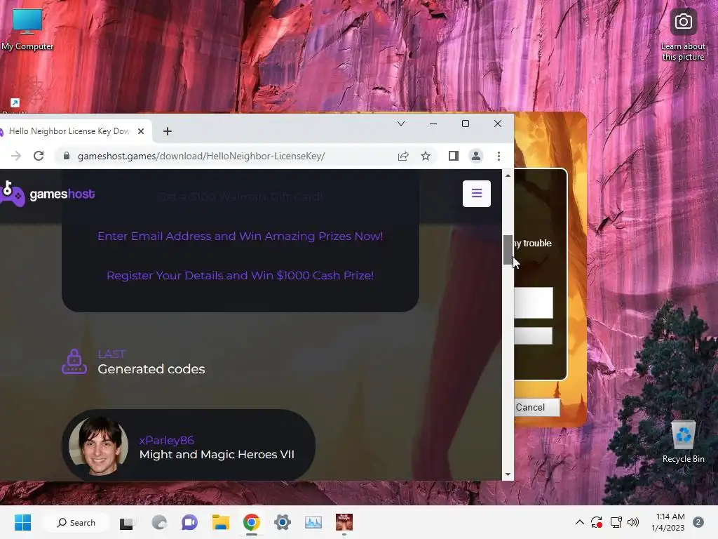The image size is (718, 539).
Task: Open Chrome three-dot menu
Action: pyautogui.click(x=499, y=157)
